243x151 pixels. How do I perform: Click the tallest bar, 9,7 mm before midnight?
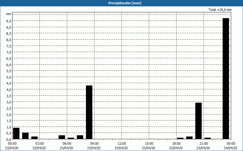[x=226, y=79]
